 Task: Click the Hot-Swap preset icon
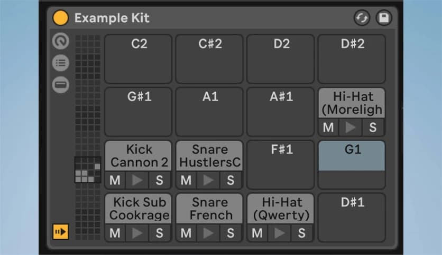[362, 18]
